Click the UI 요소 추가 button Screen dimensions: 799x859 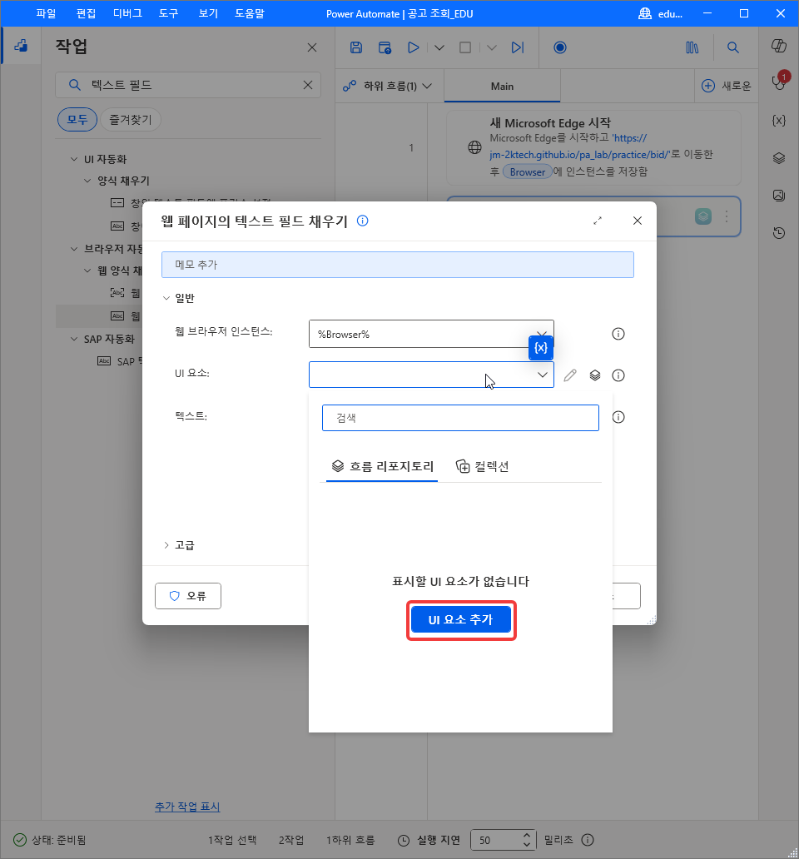pos(460,619)
